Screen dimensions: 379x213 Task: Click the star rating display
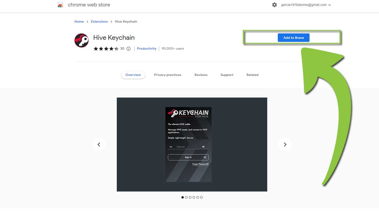pos(106,49)
